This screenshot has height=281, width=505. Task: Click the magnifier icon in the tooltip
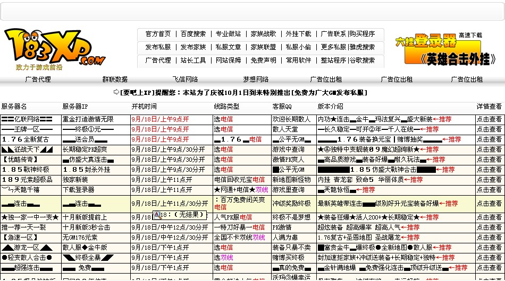pos(157,215)
